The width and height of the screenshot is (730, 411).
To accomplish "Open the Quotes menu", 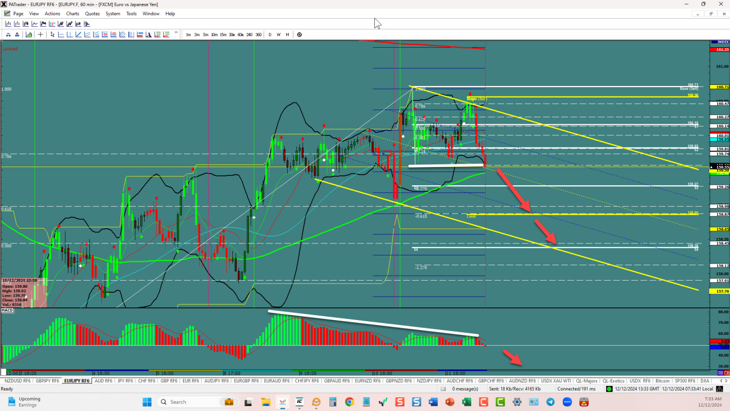I will (92, 14).
